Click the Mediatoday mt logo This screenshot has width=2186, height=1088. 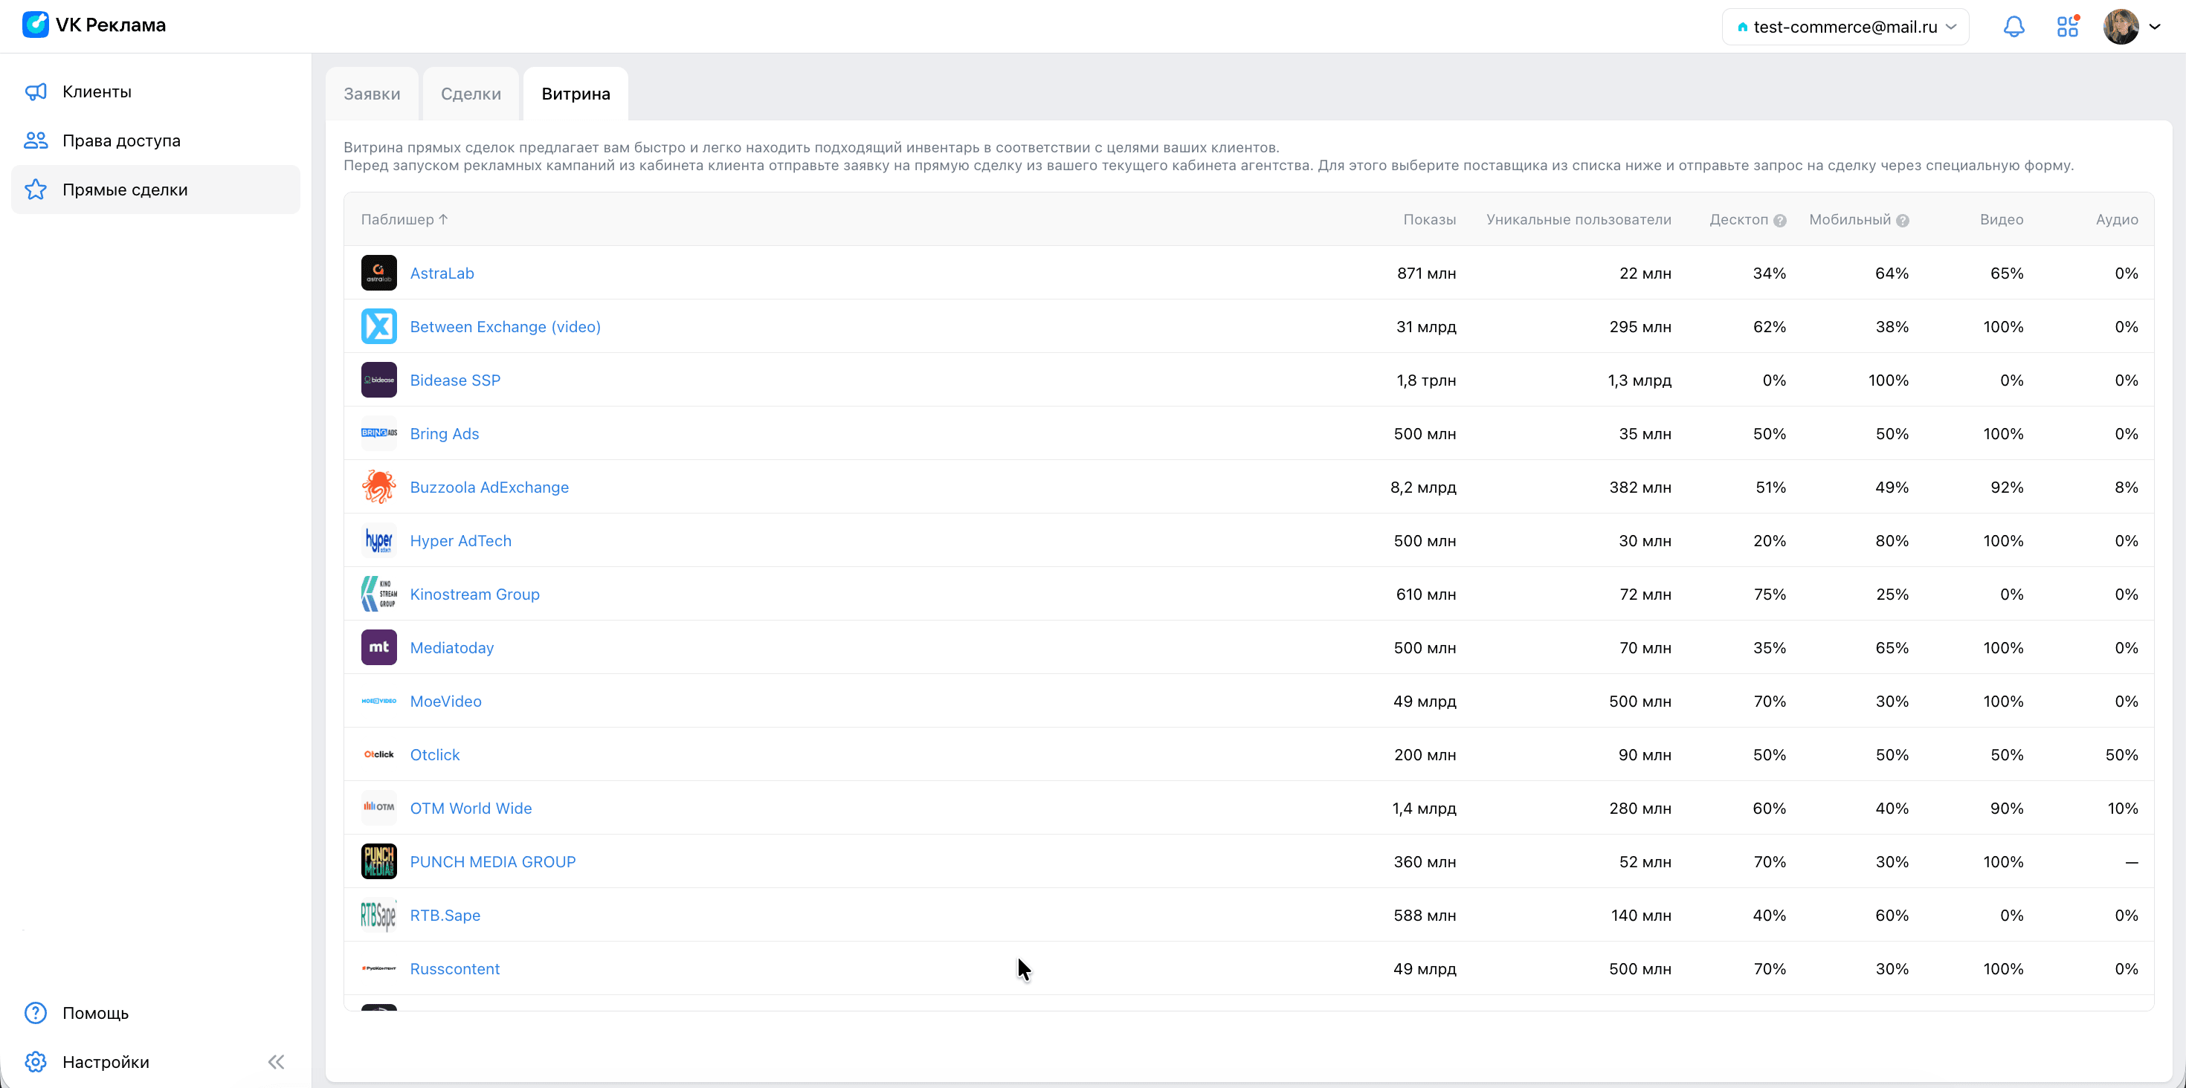click(378, 647)
